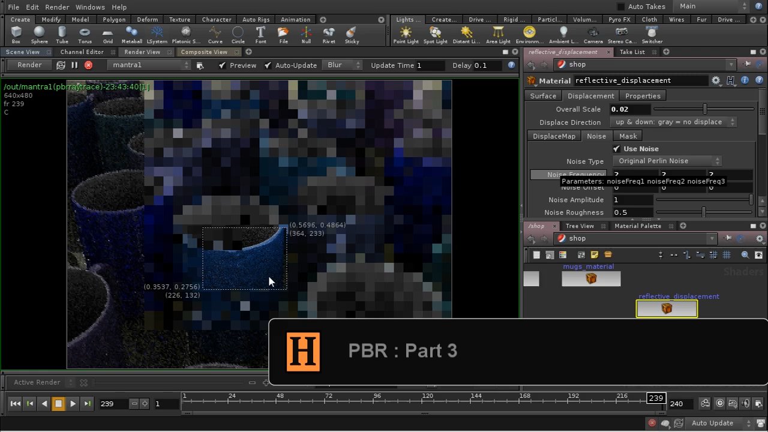This screenshot has height=432, width=768.
Task: Select the reflective_displacement shader thumbnail
Action: point(667,308)
